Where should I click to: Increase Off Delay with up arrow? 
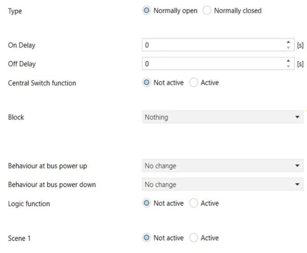(289, 61)
